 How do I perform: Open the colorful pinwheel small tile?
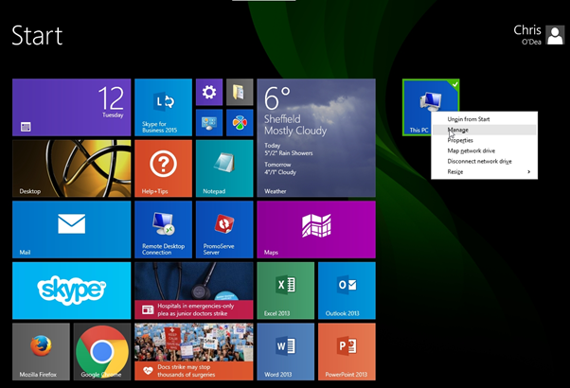tap(240, 123)
